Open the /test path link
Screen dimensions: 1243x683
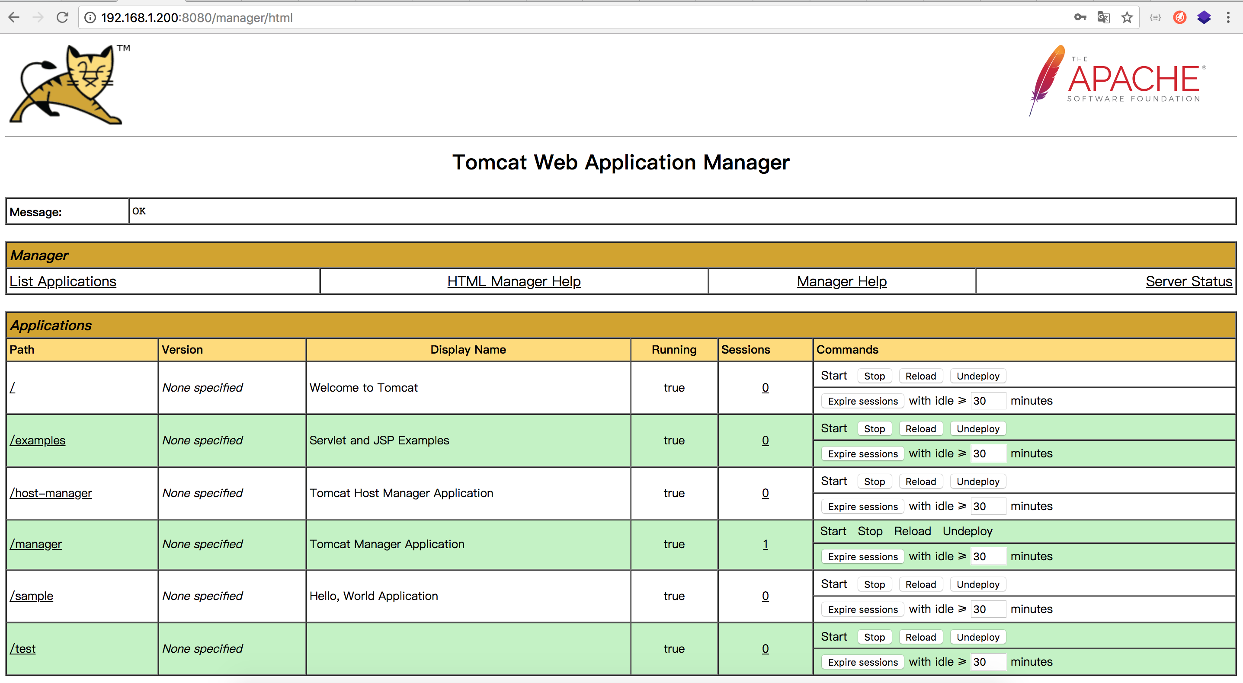(x=22, y=649)
